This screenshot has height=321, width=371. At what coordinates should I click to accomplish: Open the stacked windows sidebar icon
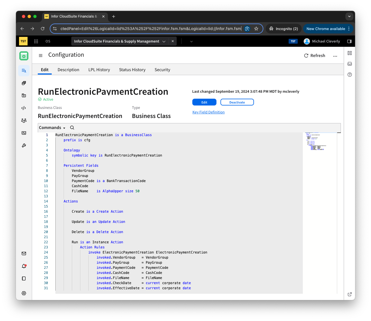24,83
